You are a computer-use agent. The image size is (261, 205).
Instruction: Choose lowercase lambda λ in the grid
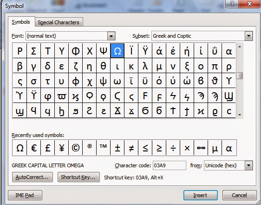(x=145, y=66)
